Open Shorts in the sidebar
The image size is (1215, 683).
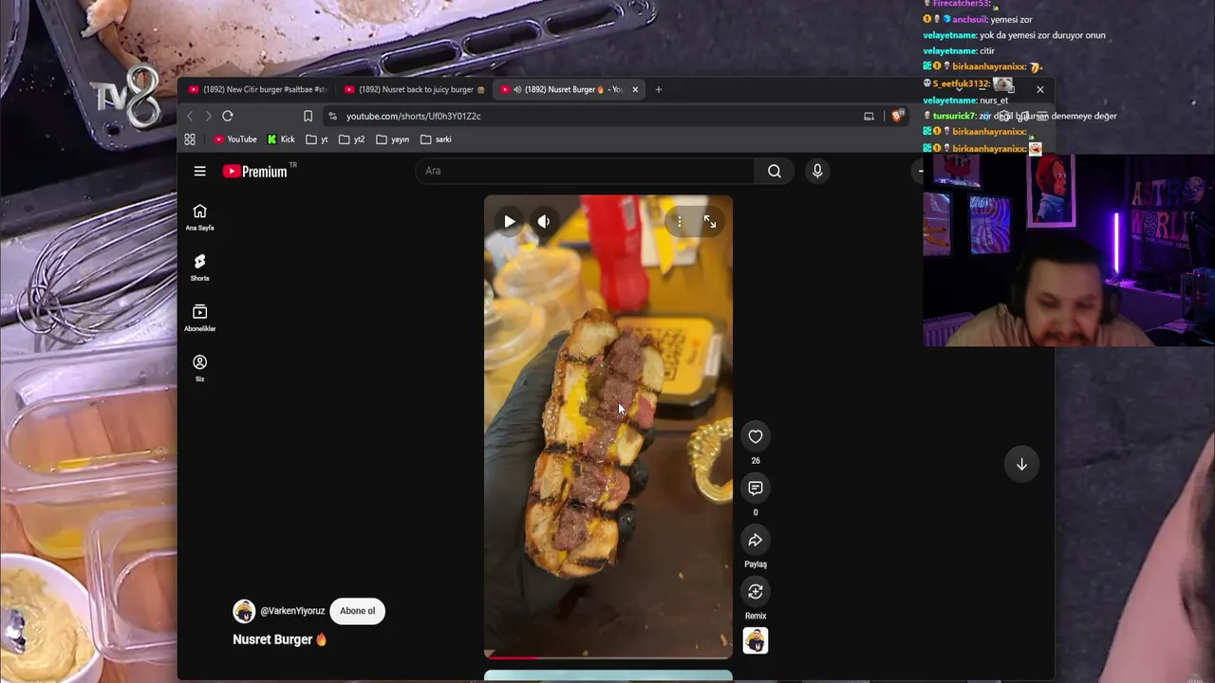[x=199, y=268]
